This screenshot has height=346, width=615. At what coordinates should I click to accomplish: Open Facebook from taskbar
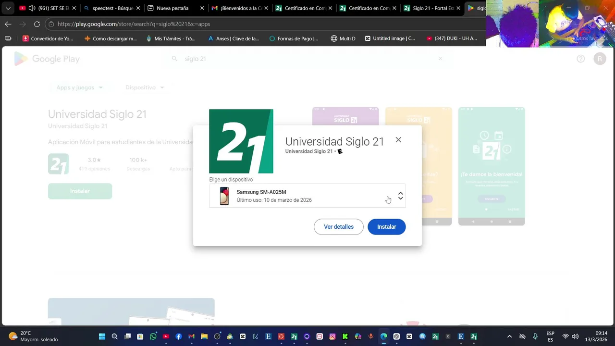pyautogui.click(x=179, y=336)
